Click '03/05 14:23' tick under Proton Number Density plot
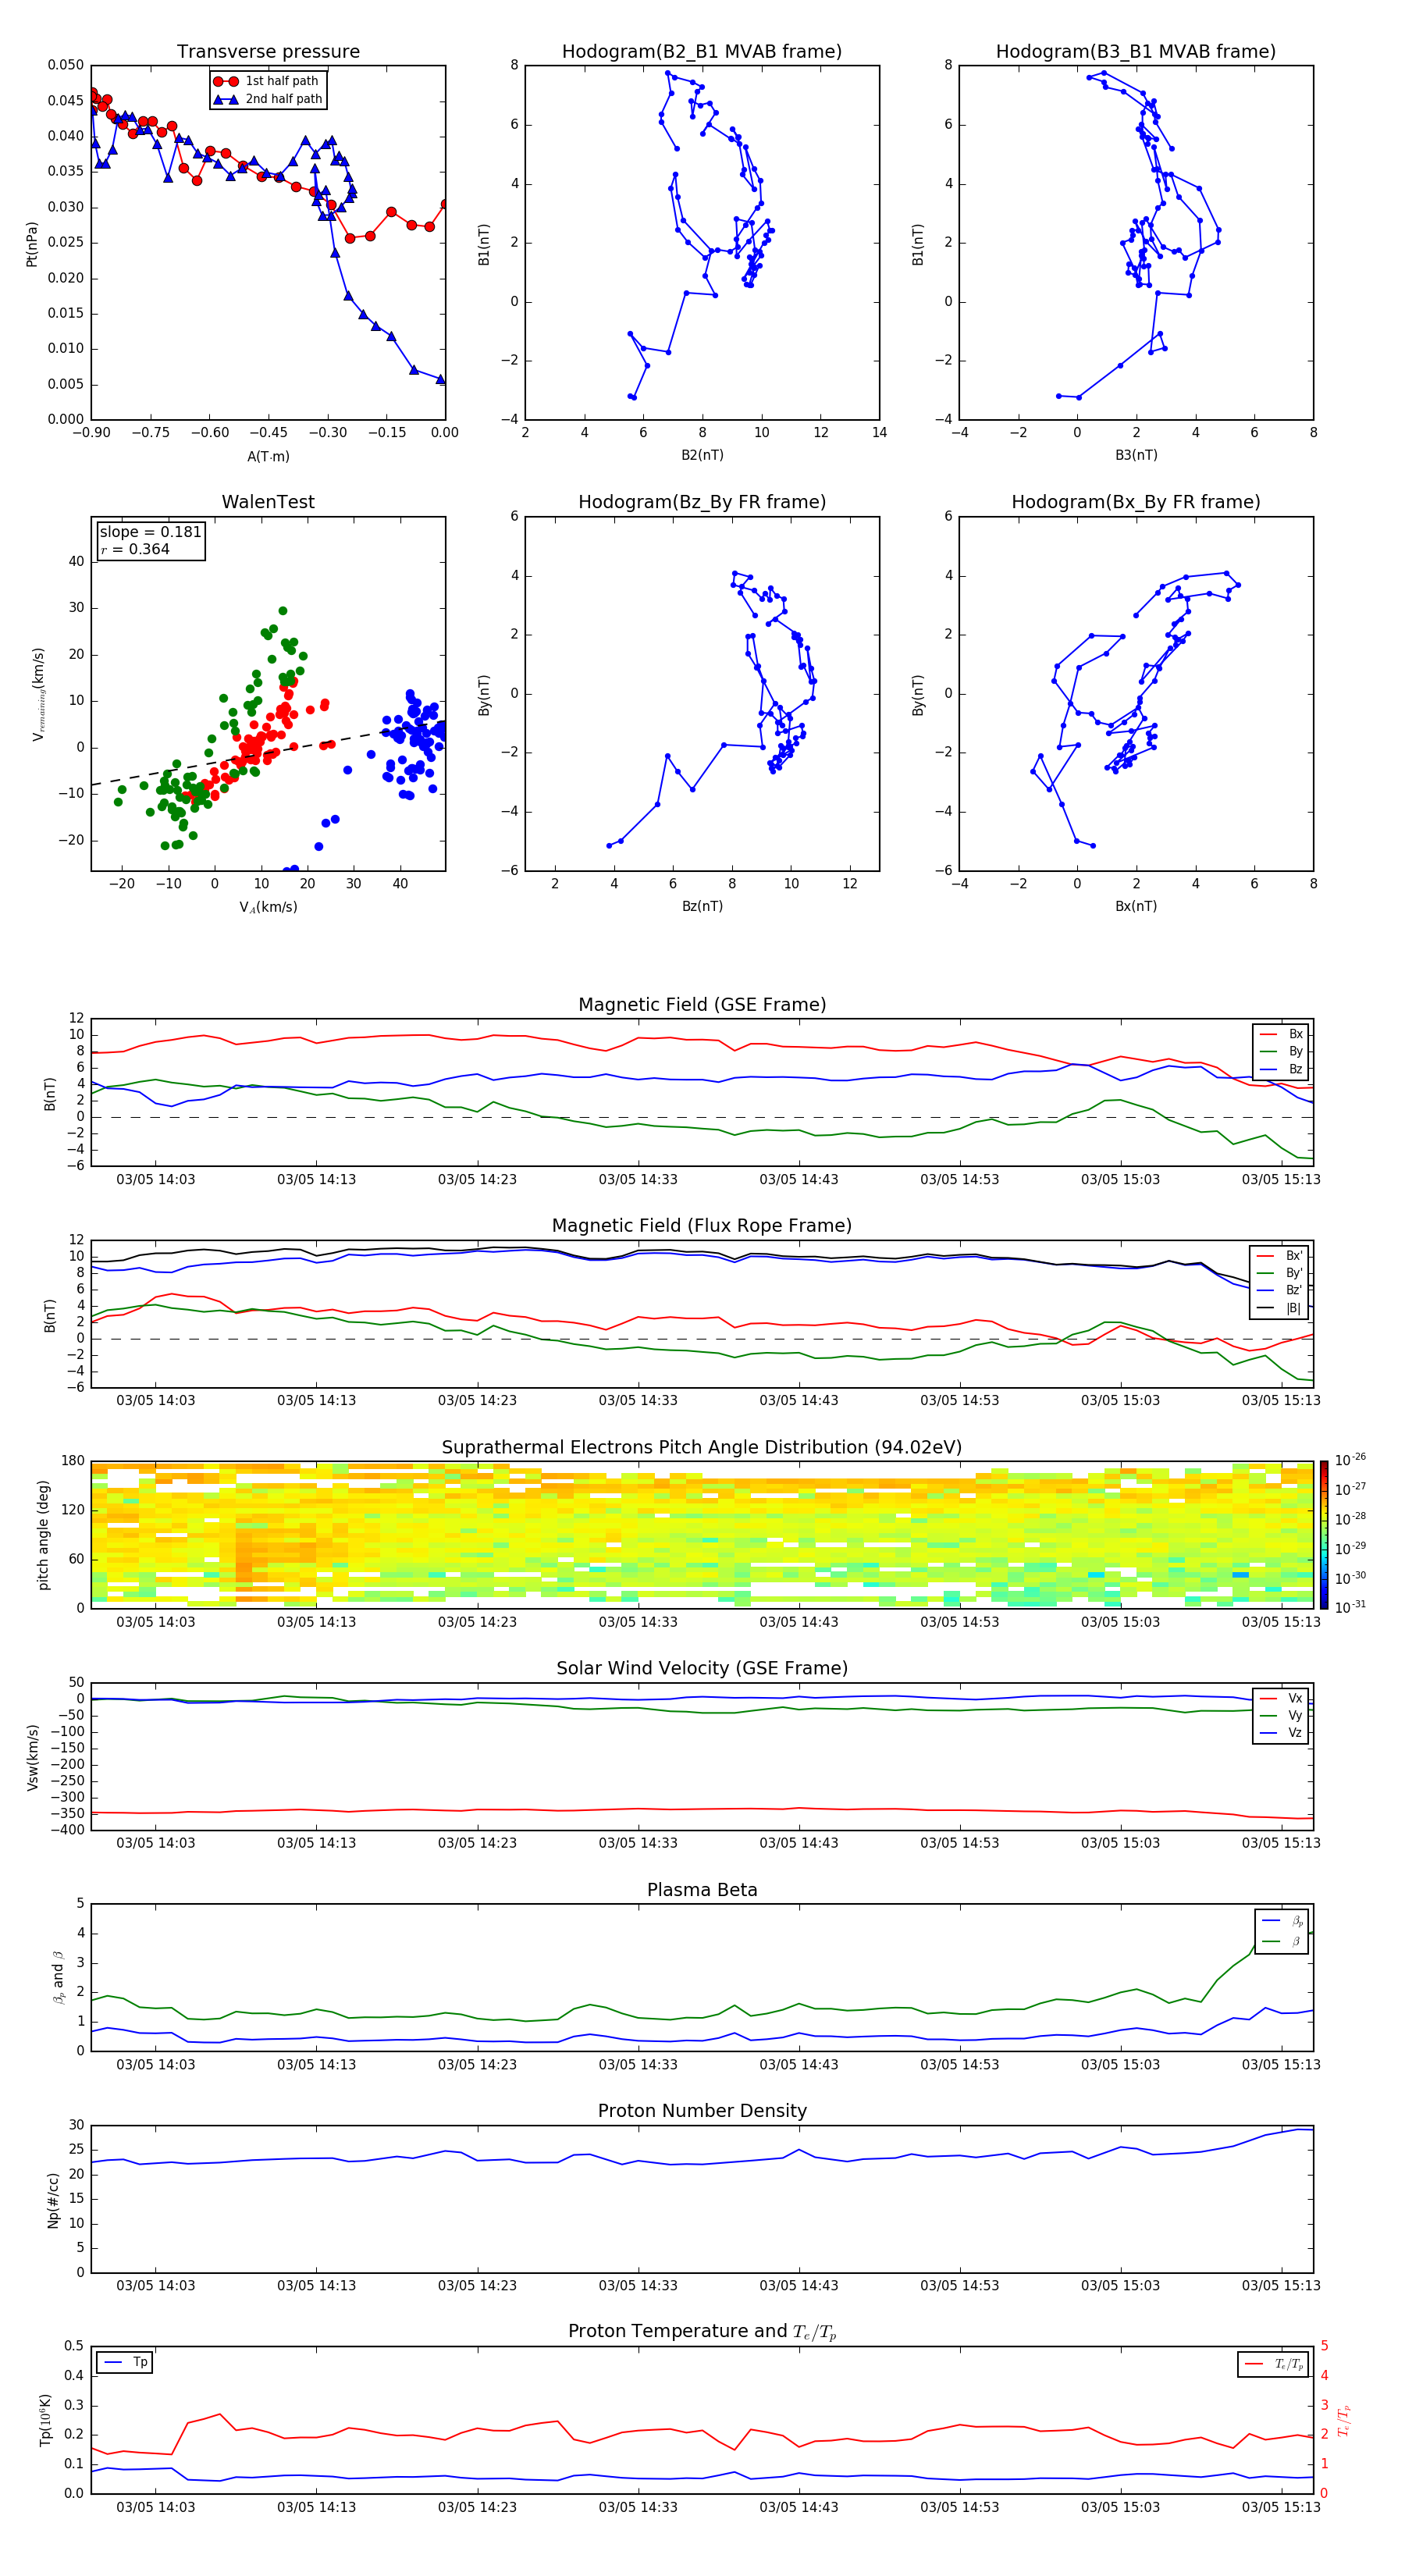The height and width of the screenshot is (2576, 1405). [477, 2286]
